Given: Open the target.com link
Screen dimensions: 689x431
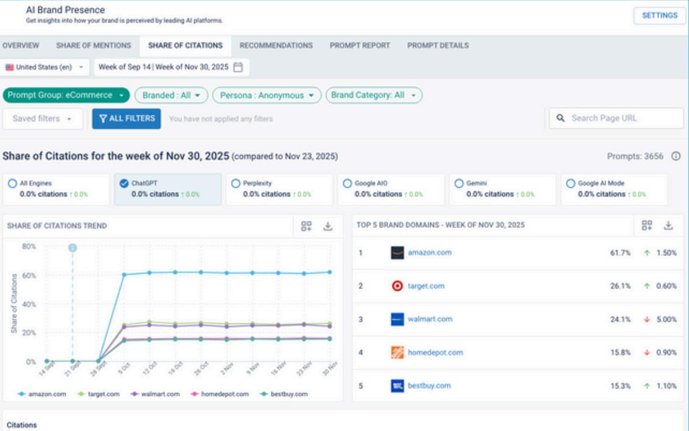Looking at the screenshot, I should (x=426, y=286).
